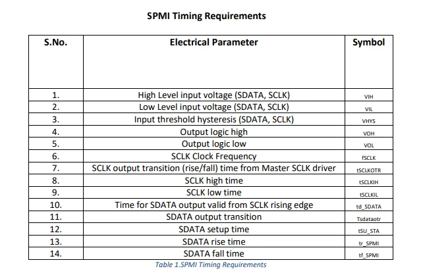423x275 pixels.
Task: Click the SDATA fall time cell
Action: click(214, 253)
